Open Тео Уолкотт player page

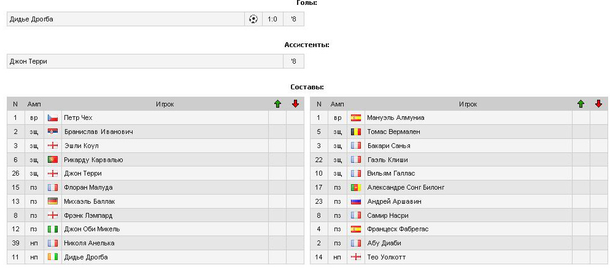(386, 257)
